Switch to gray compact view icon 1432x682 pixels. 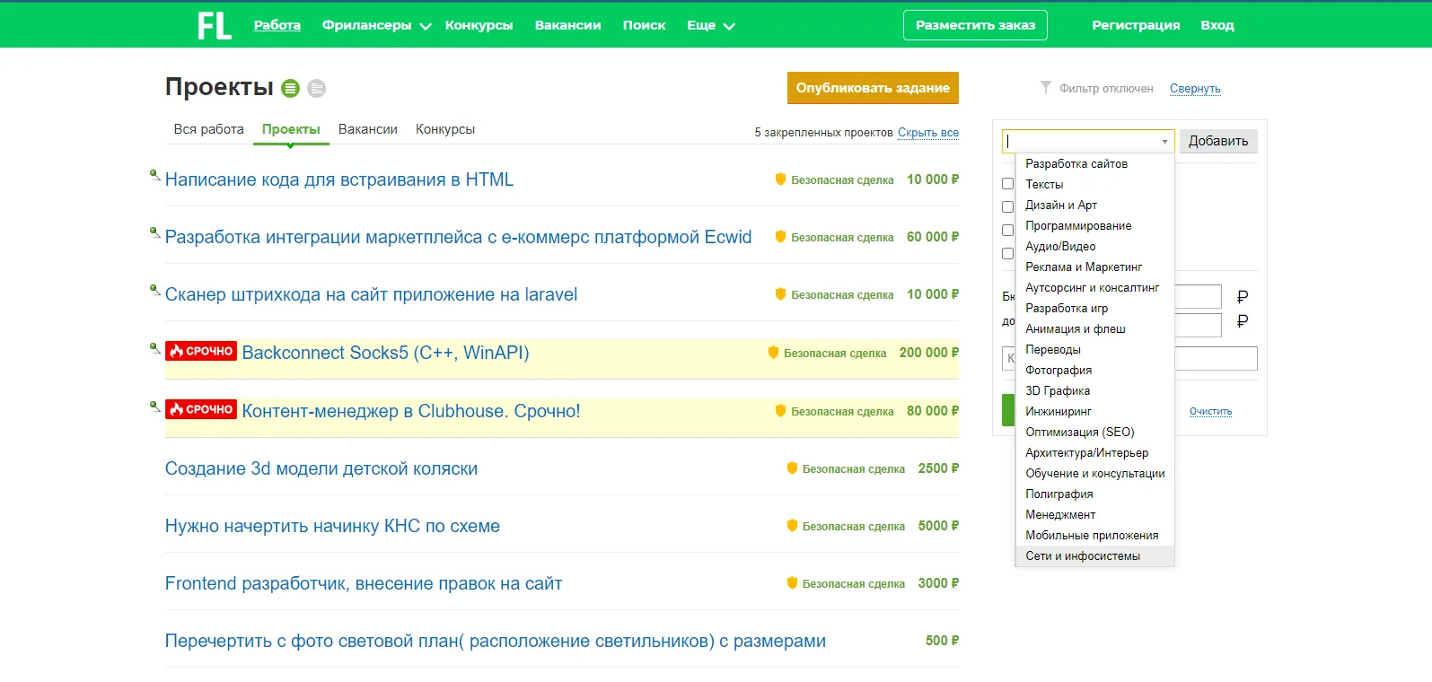[x=316, y=88]
